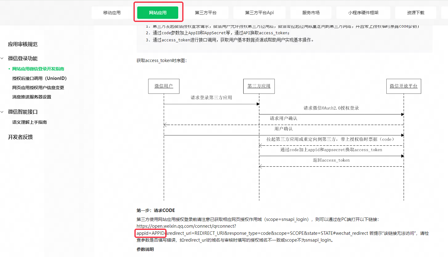This screenshot has width=448, height=257.
Task: Click the 第三方应用 box in diagram
Action: point(259,86)
